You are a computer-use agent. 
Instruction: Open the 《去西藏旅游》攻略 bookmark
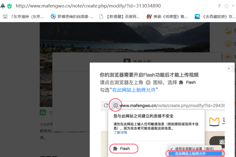215,16
